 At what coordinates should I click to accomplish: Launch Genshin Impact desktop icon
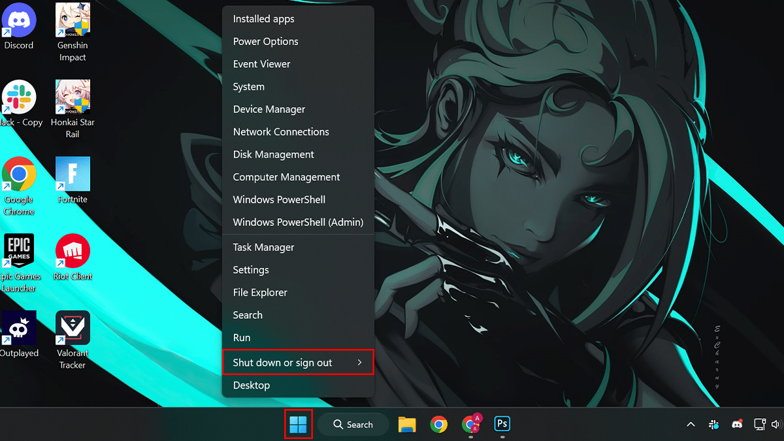point(73,22)
